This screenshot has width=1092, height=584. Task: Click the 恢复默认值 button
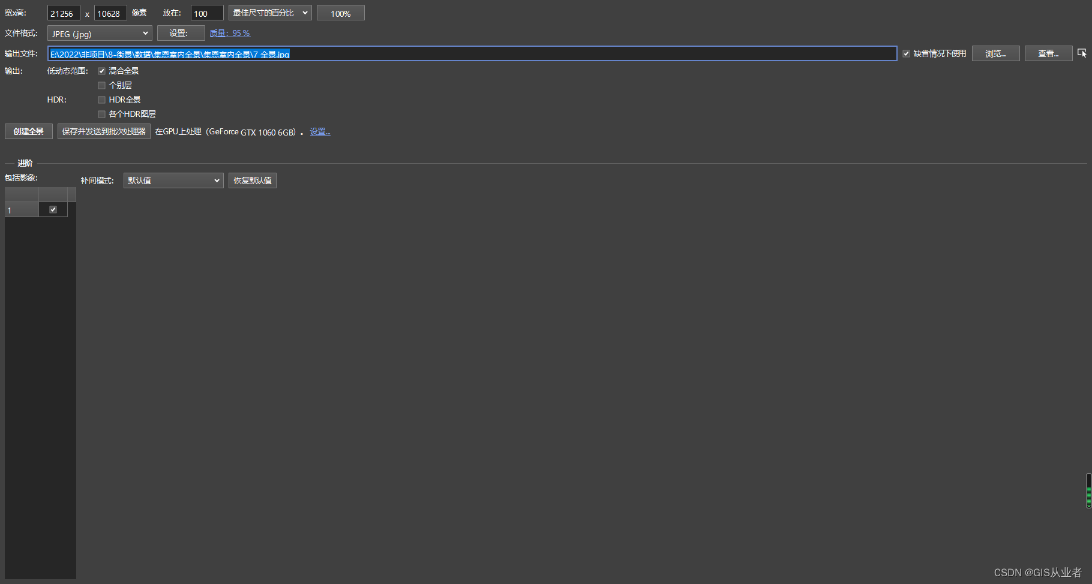click(253, 180)
